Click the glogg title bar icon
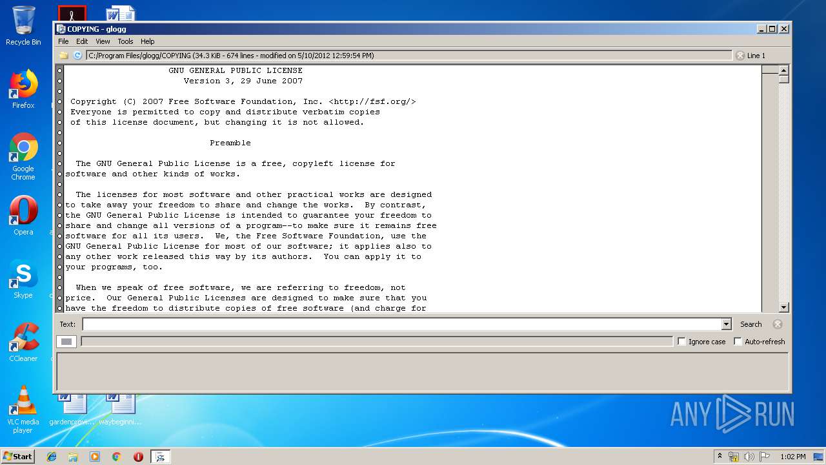The image size is (826, 465). 61,29
